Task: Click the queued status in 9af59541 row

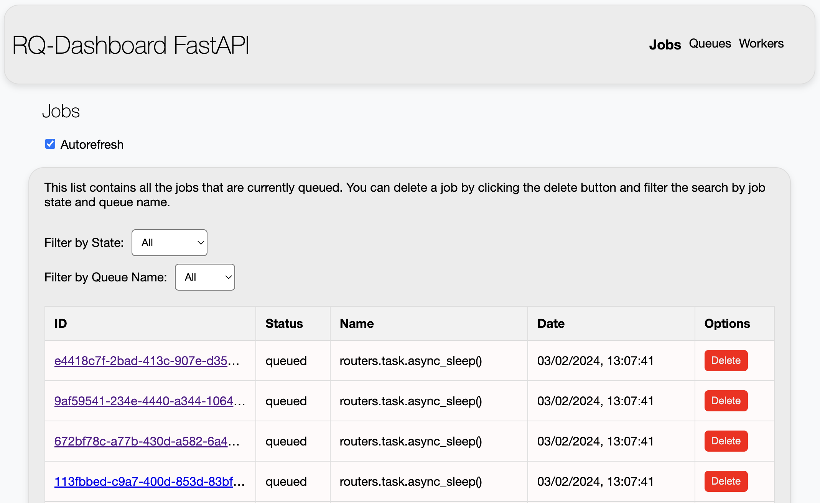Action: [286, 401]
